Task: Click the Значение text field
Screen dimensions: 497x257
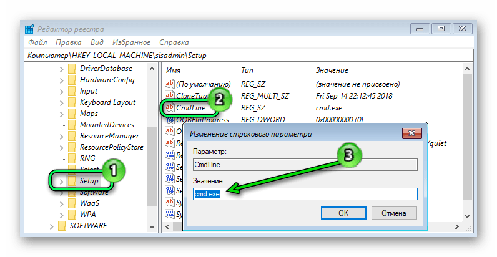Action: (304, 194)
